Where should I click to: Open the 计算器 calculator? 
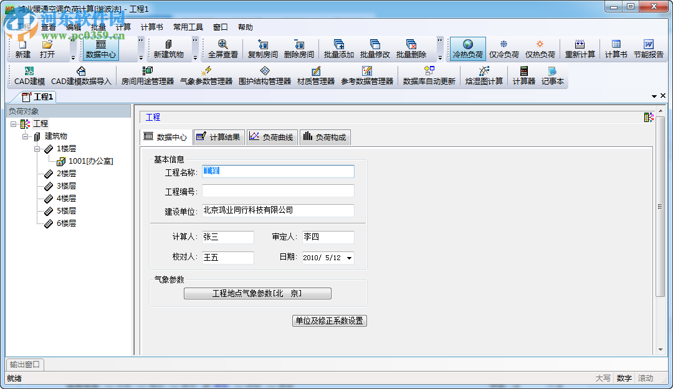[523, 76]
